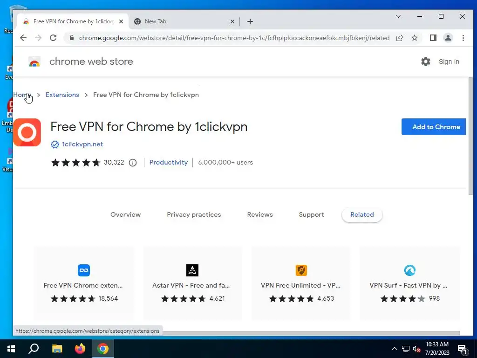
Task: Click the VPN Free Unlimited shield icon
Action: (301, 270)
